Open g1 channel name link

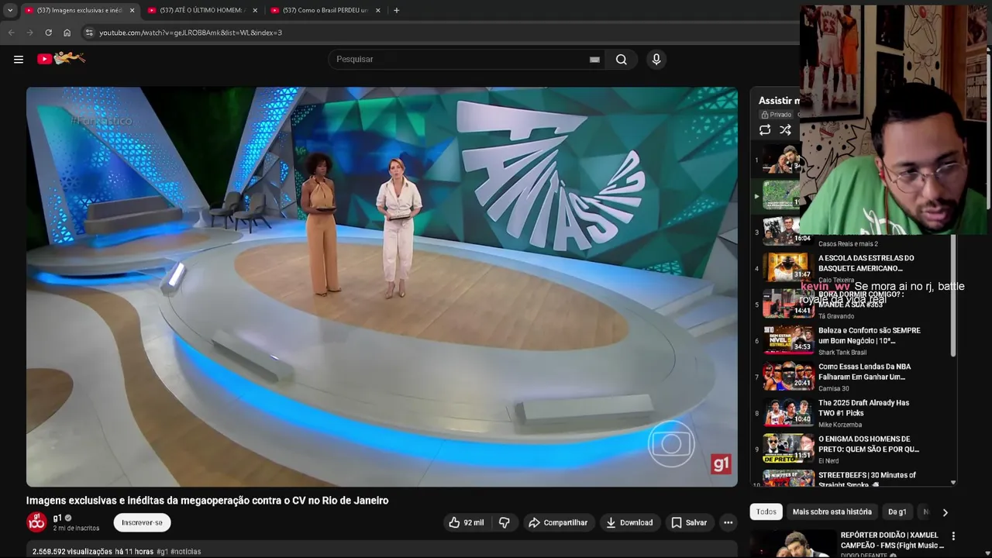pyautogui.click(x=57, y=518)
